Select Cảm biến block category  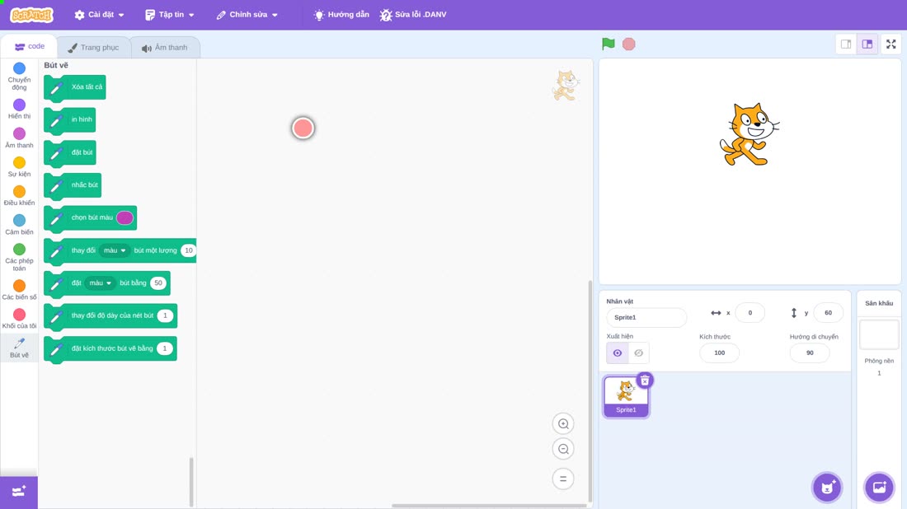coord(19,225)
